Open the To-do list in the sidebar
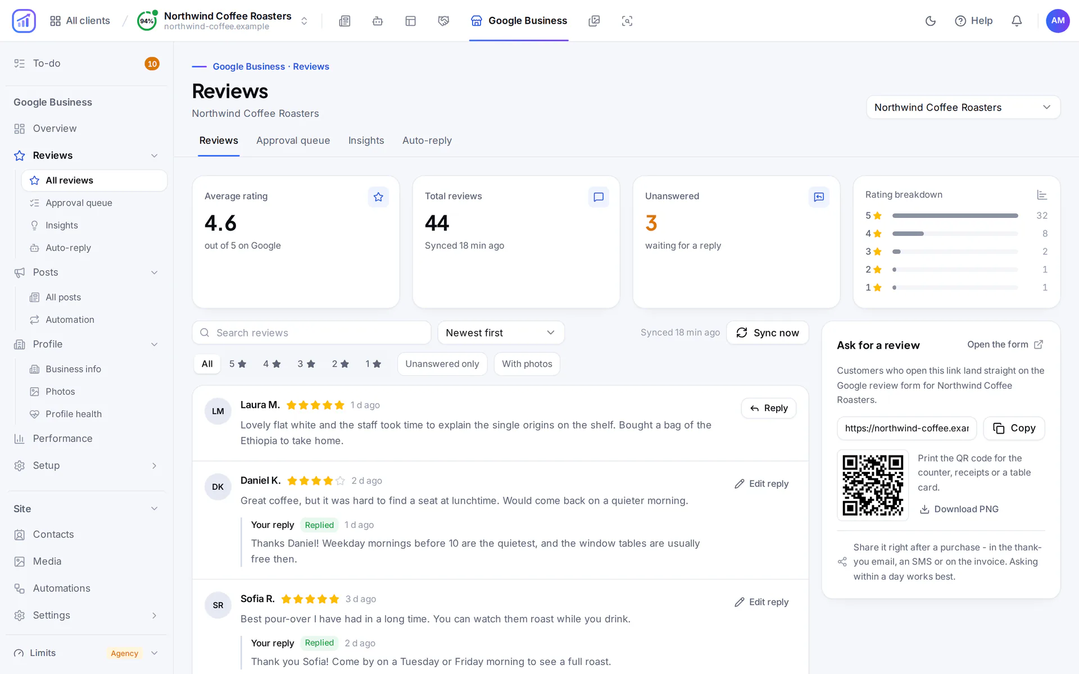 pos(87,63)
